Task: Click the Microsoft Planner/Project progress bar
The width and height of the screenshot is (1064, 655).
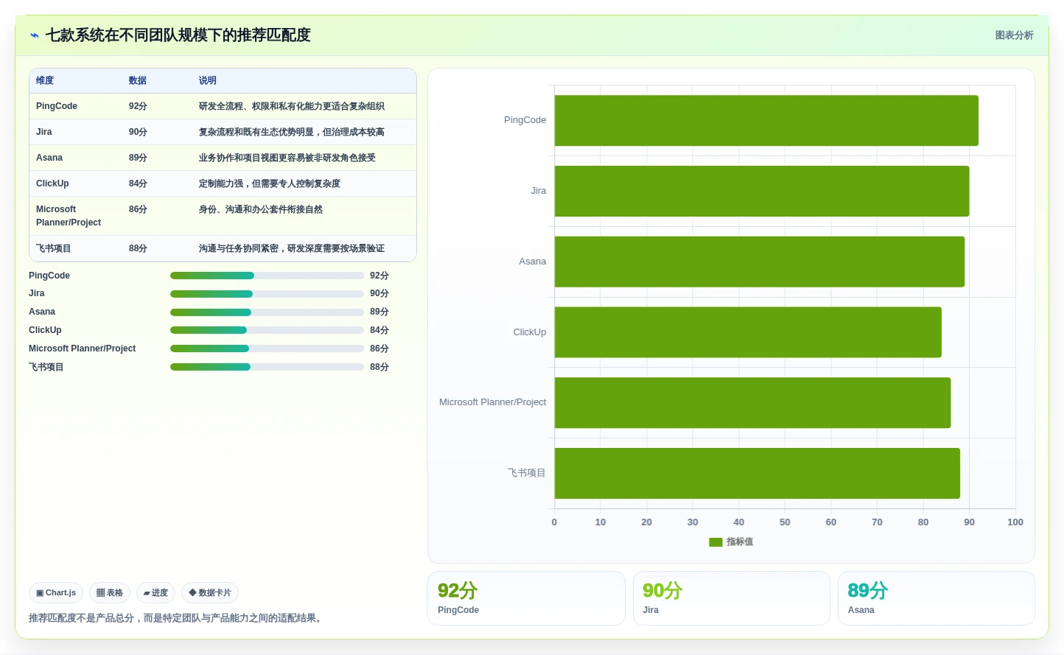Action: click(x=267, y=348)
